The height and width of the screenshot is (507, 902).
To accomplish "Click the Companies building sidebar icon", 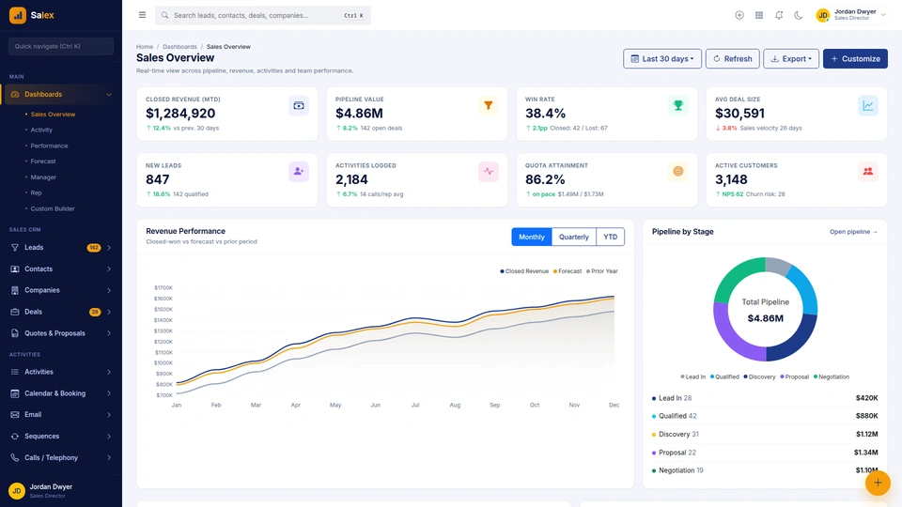I will (x=15, y=290).
